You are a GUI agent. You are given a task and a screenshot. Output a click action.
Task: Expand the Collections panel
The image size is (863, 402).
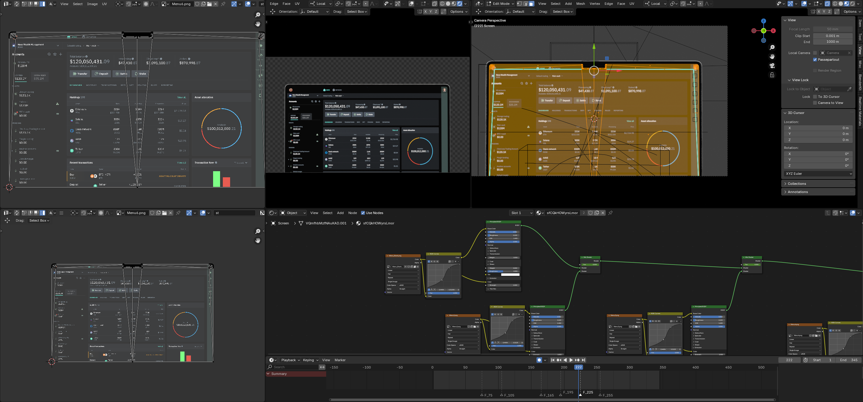click(x=818, y=184)
